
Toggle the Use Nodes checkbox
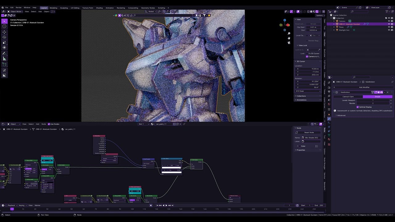(49, 124)
